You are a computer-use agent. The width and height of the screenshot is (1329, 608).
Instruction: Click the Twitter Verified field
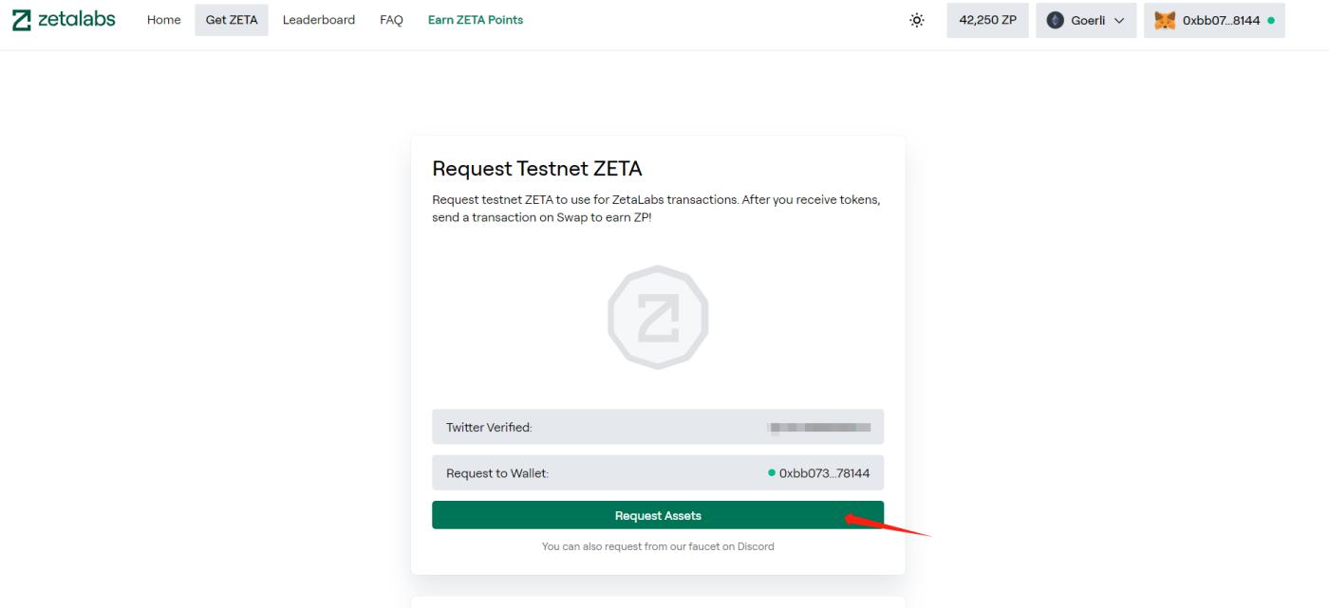[658, 427]
